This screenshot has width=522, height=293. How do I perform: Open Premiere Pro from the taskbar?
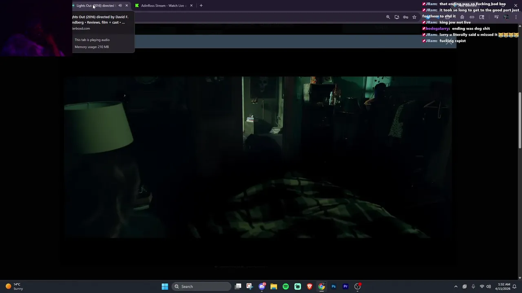pyautogui.click(x=345, y=286)
